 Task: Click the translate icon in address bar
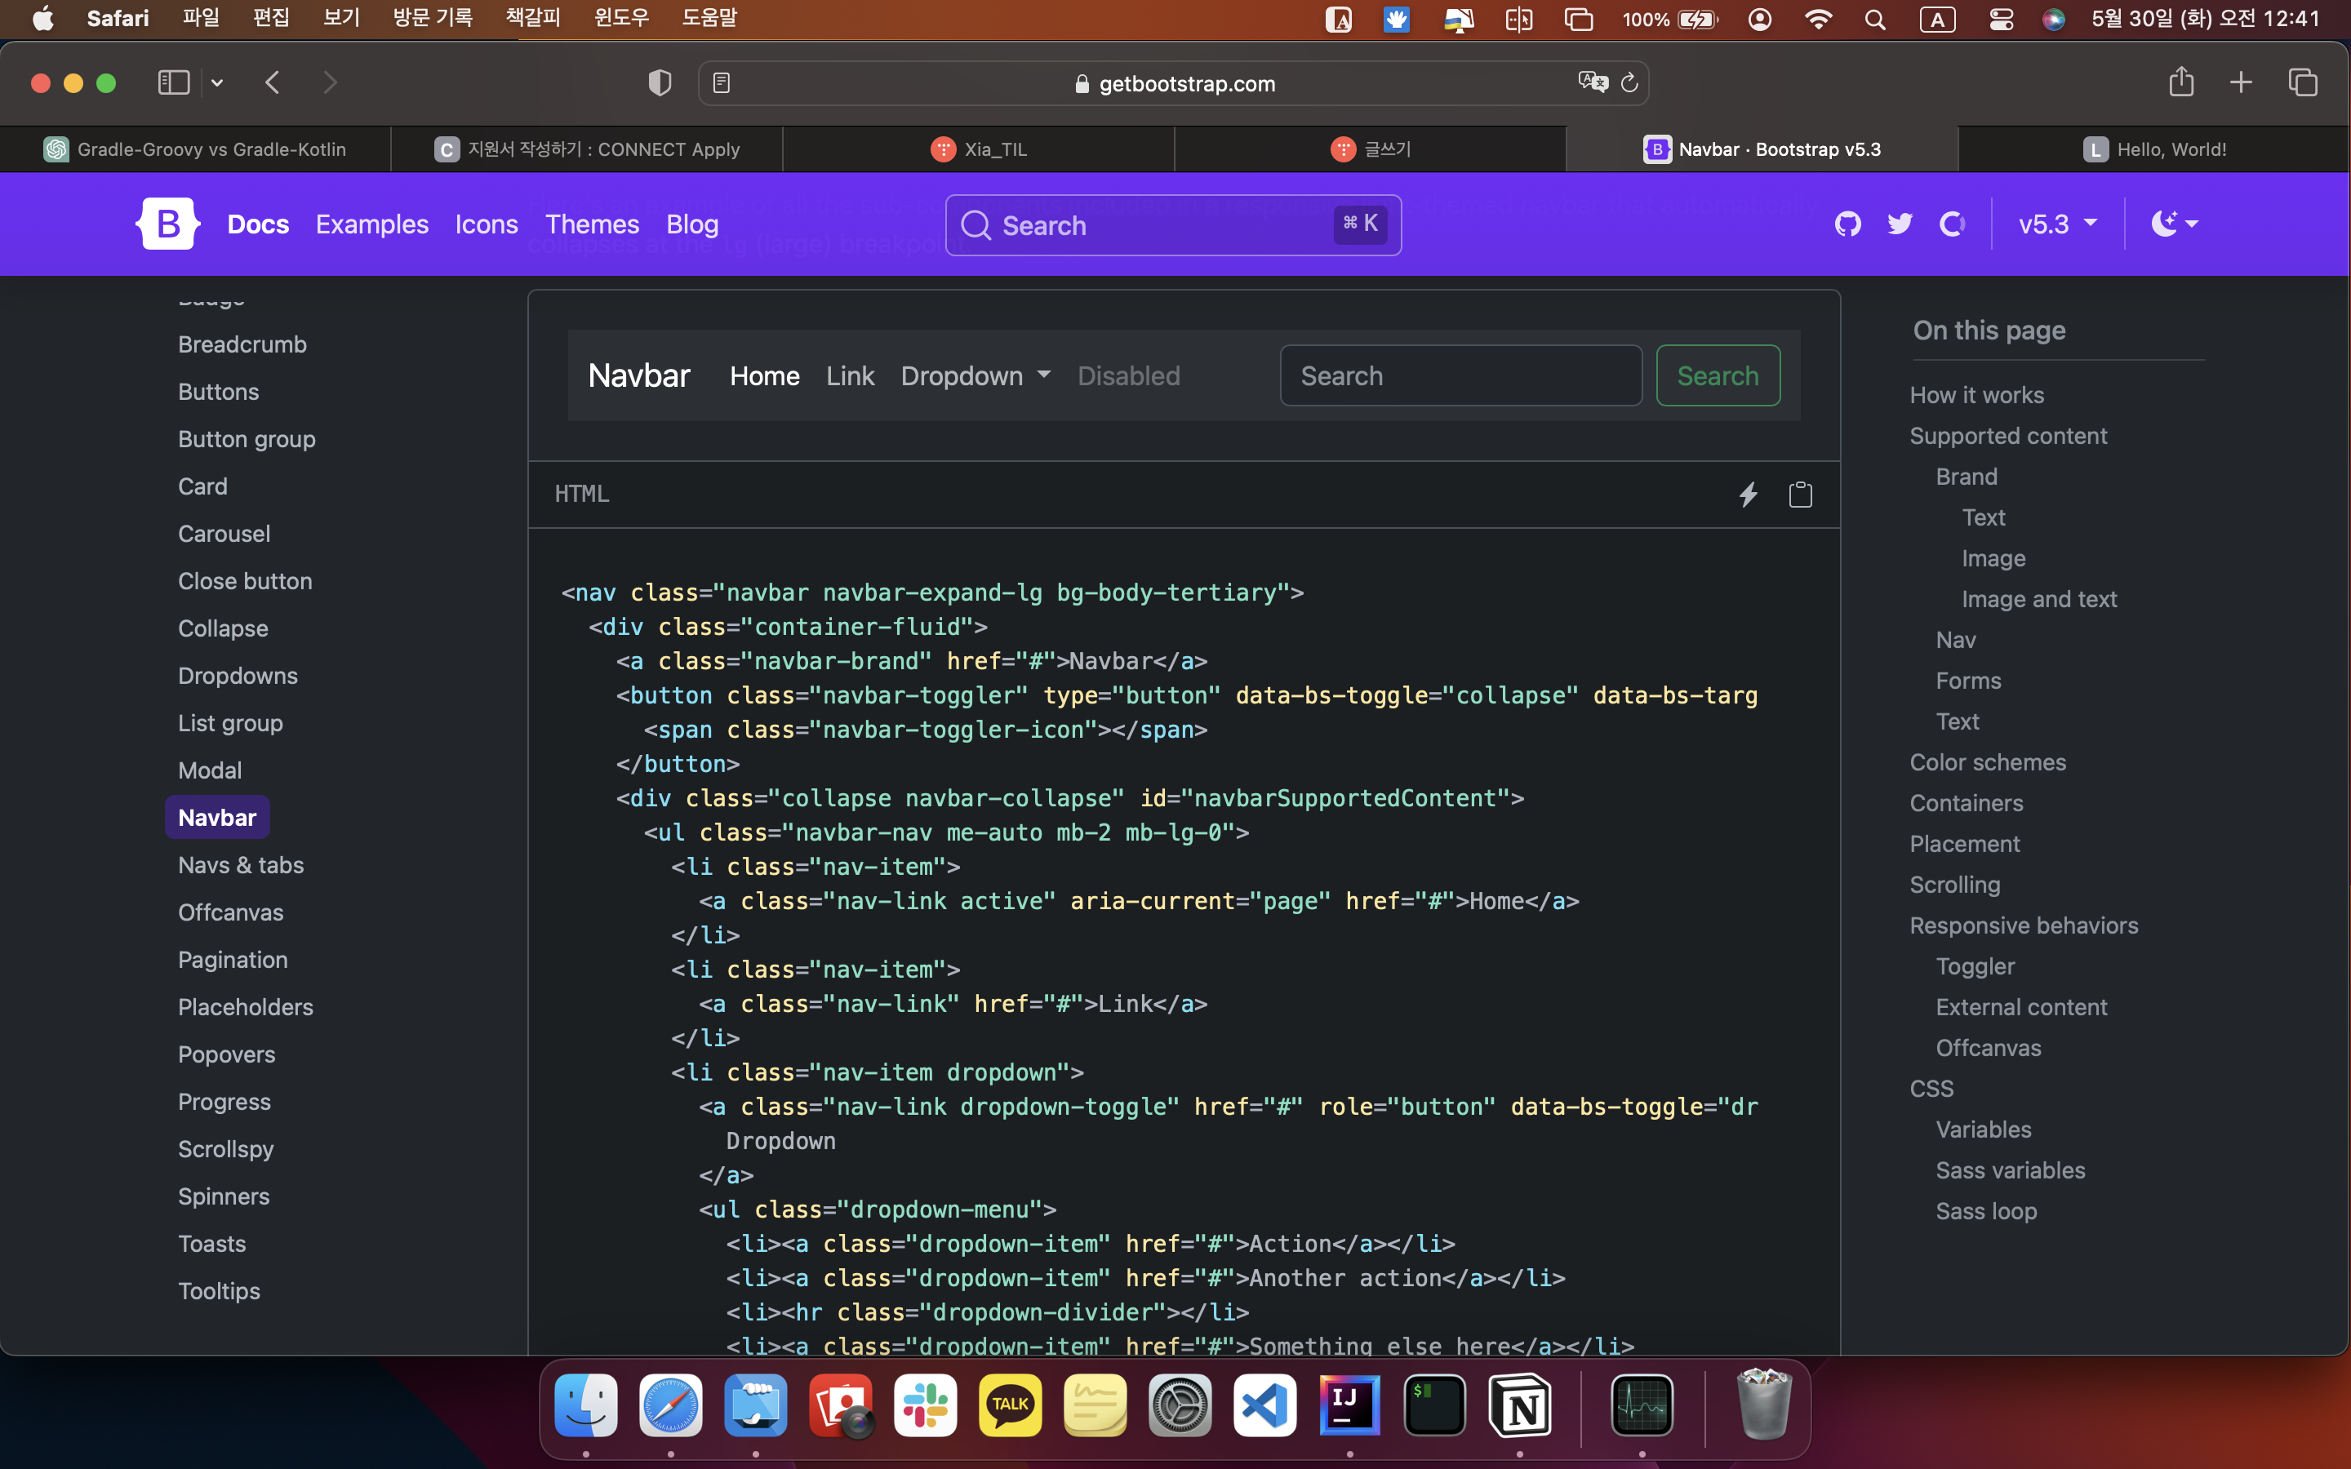pyautogui.click(x=1593, y=82)
